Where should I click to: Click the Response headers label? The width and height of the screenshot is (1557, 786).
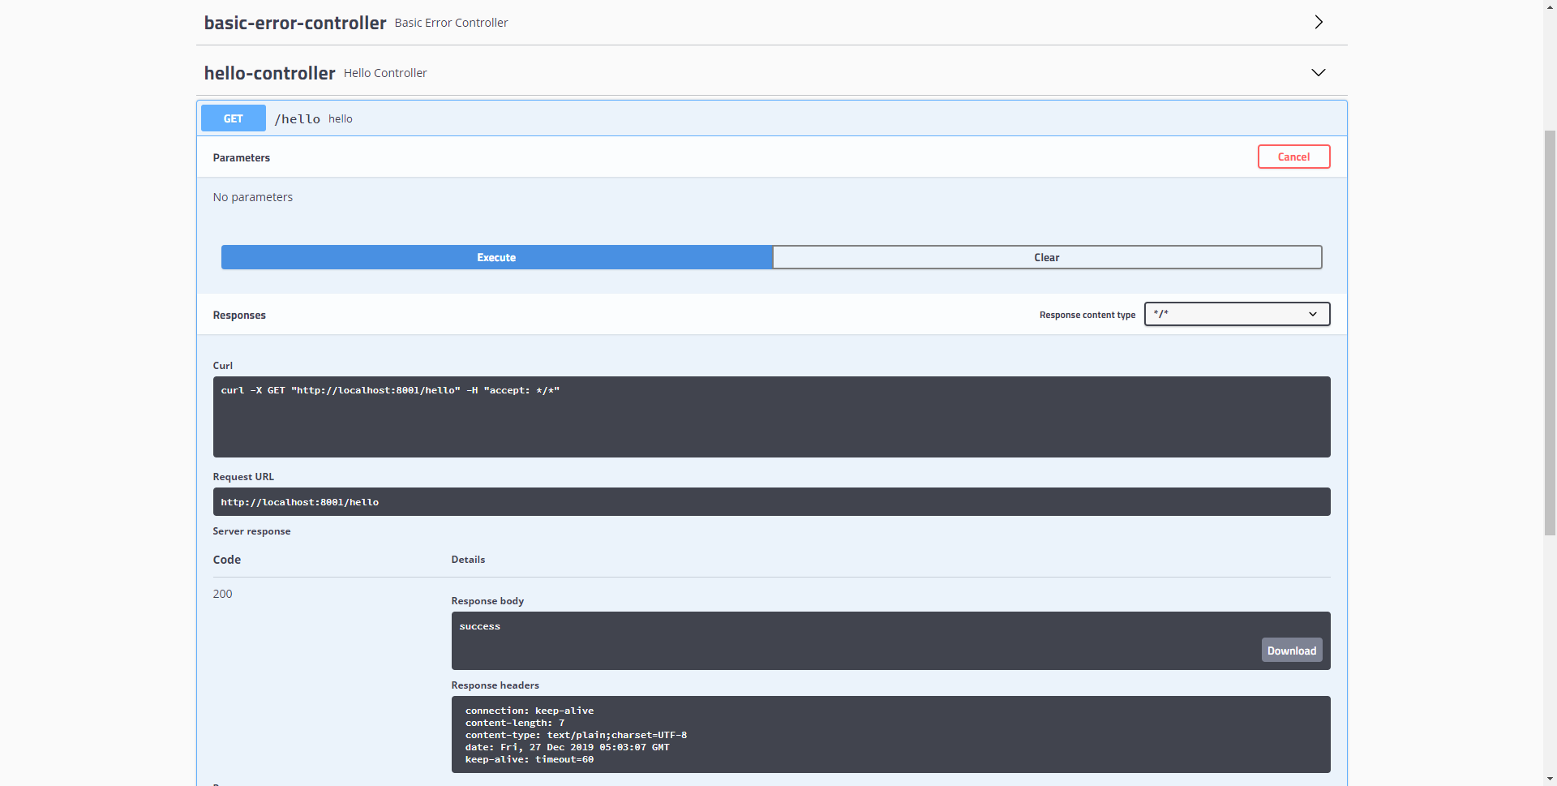[495, 685]
